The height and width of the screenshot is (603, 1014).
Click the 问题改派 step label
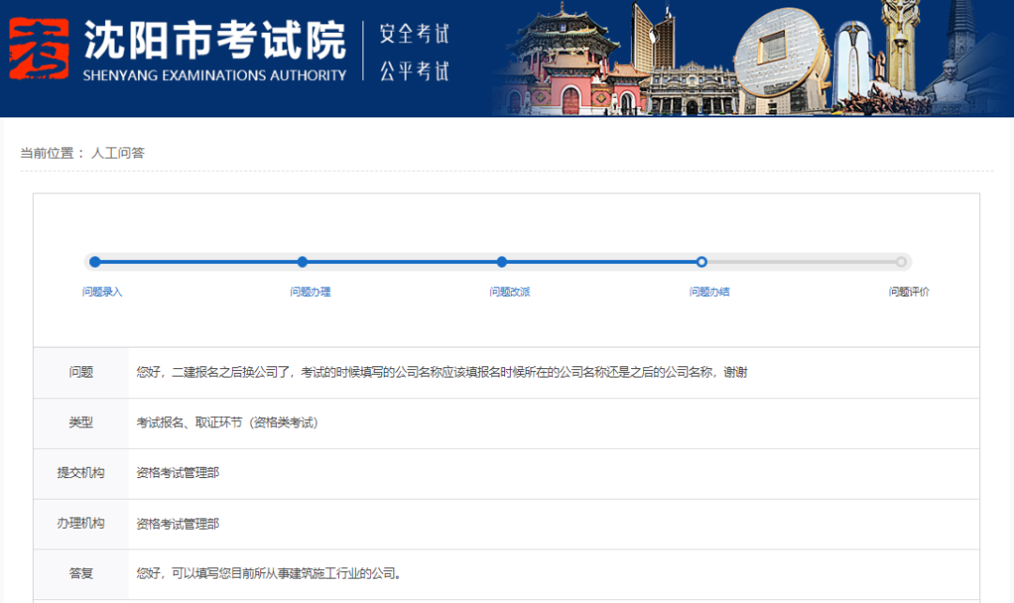click(x=510, y=292)
